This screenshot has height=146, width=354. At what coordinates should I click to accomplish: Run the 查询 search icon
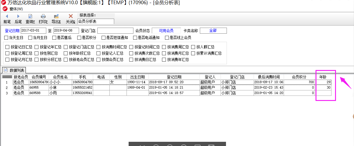pos(30,16)
